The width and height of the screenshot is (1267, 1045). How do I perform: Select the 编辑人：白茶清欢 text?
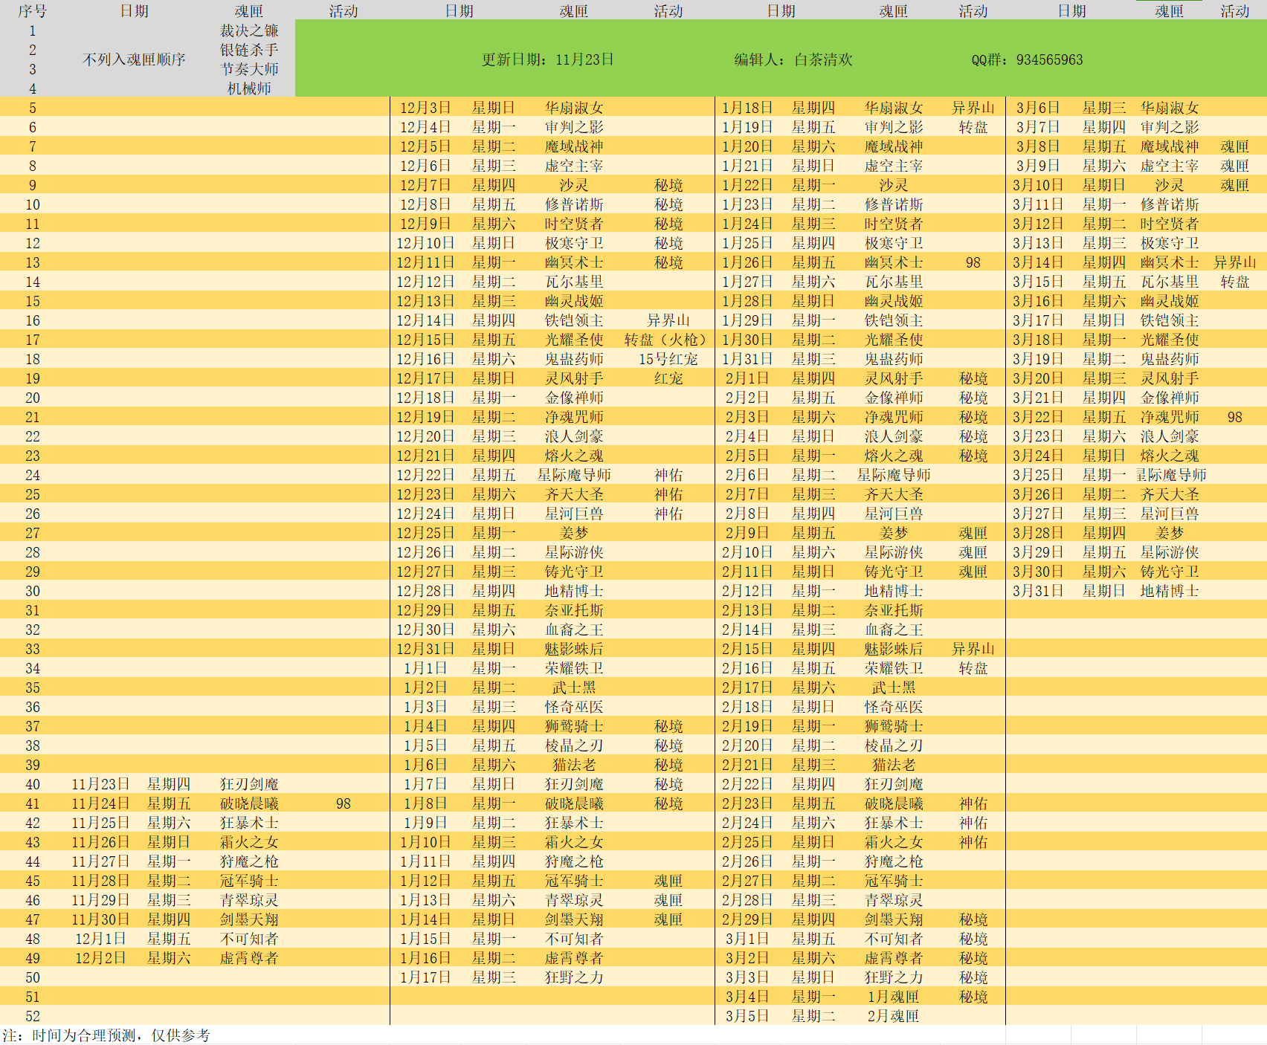pos(793,59)
